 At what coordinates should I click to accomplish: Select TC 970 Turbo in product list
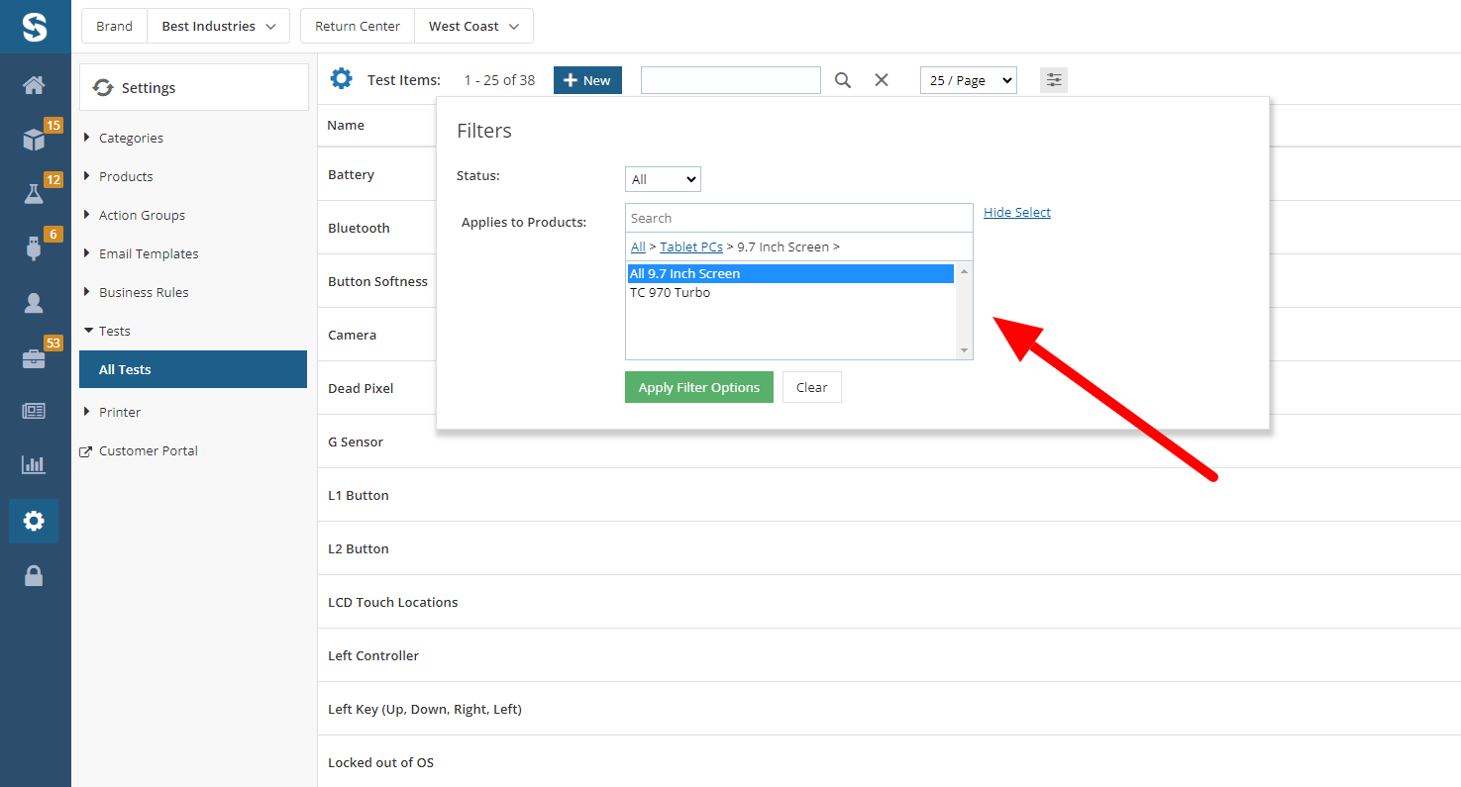(x=671, y=293)
